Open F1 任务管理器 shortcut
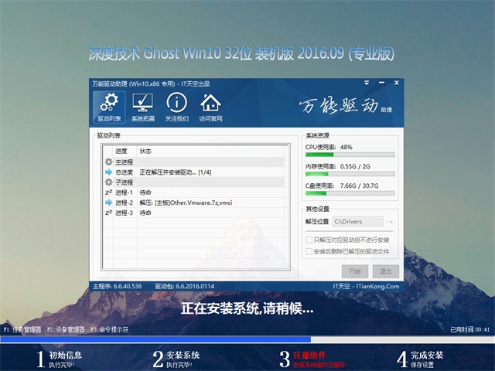Image resolution: width=495 pixels, height=371 pixels. pyautogui.click(x=22, y=330)
